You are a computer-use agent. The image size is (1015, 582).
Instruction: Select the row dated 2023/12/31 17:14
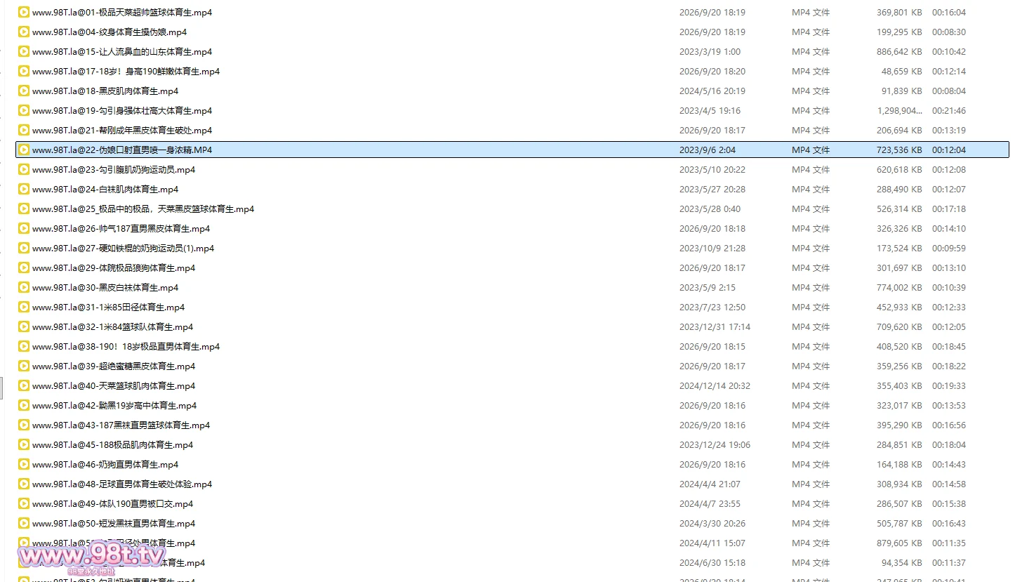click(512, 327)
